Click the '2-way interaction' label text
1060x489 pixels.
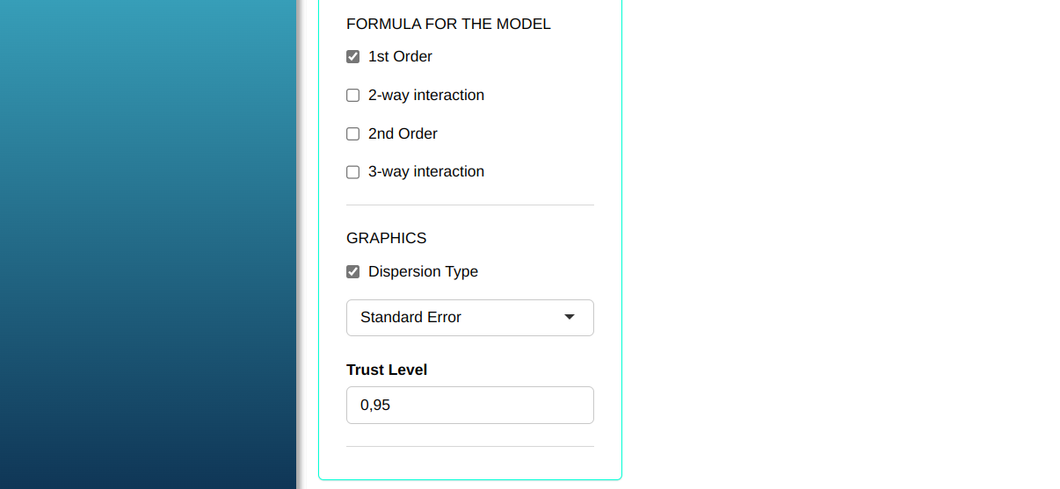[x=426, y=96]
